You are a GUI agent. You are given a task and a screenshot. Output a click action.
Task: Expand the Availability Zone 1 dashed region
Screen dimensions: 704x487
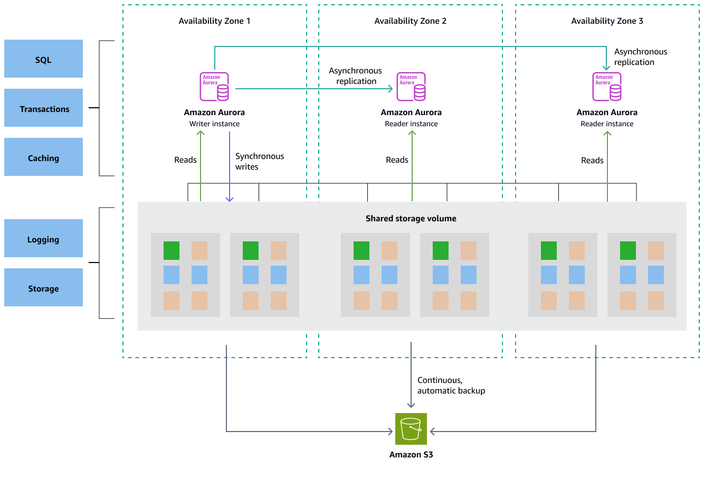(x=215, y=21)
